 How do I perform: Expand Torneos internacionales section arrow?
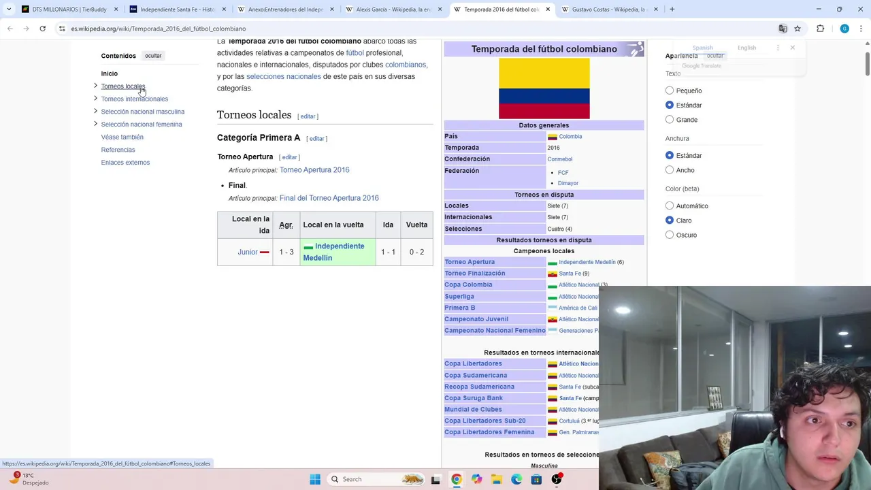pyautogui.click(x=95, y=99)
